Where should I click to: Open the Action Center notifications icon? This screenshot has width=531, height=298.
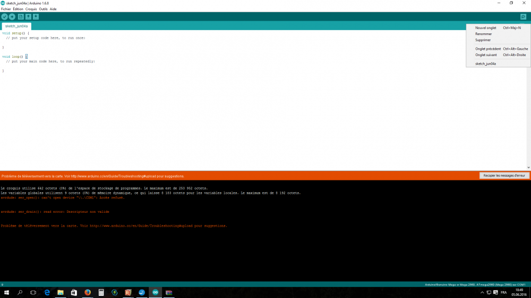(x=495, y=293)
